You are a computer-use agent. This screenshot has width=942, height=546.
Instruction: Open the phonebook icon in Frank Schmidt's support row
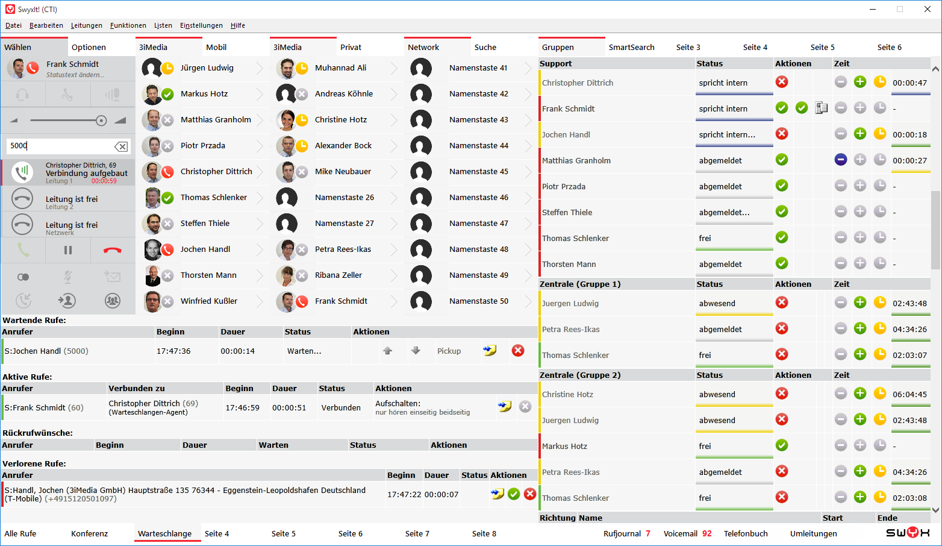point(821,108)
